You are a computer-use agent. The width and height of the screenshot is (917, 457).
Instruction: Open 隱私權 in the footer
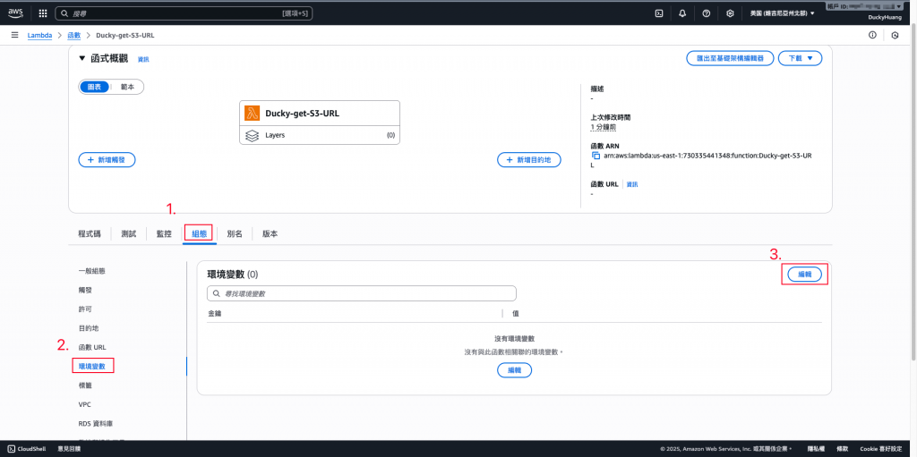click(816, 449)
